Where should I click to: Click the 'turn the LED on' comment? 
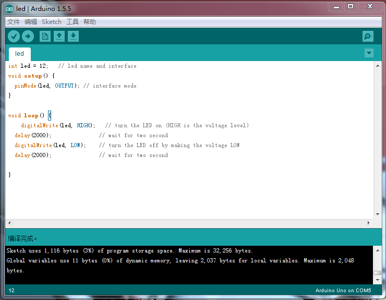[x=177, y=125]
